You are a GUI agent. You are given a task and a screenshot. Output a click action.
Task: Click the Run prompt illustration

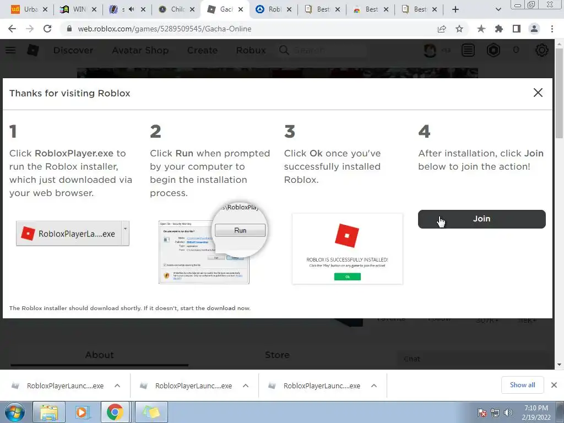[x=213, y=243]
